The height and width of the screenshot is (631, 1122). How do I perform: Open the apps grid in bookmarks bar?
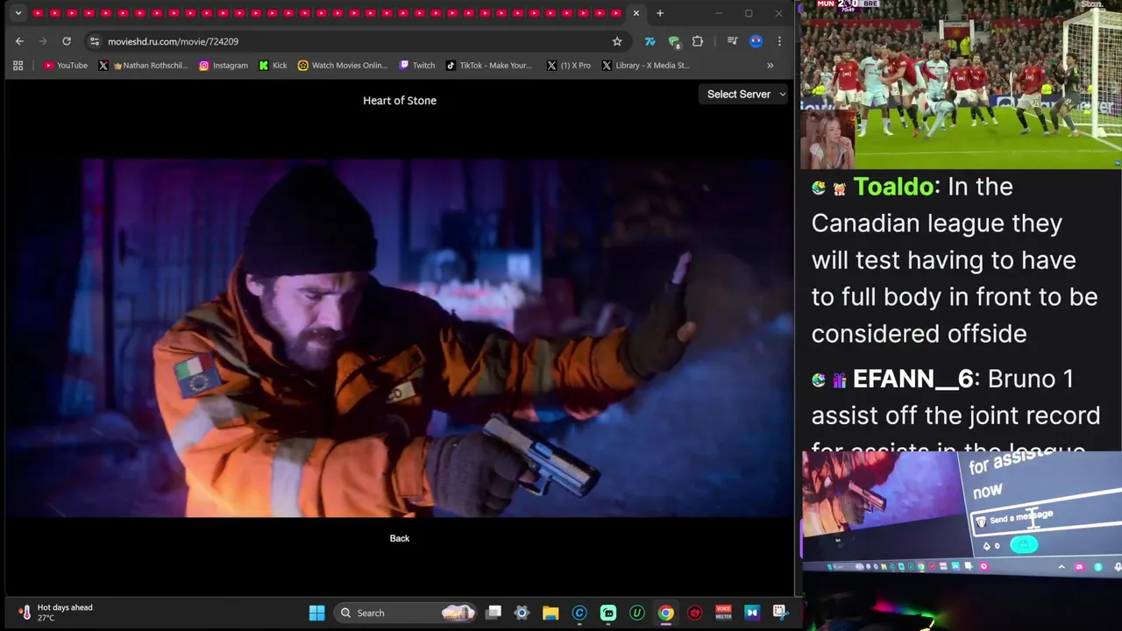(18, 65)
